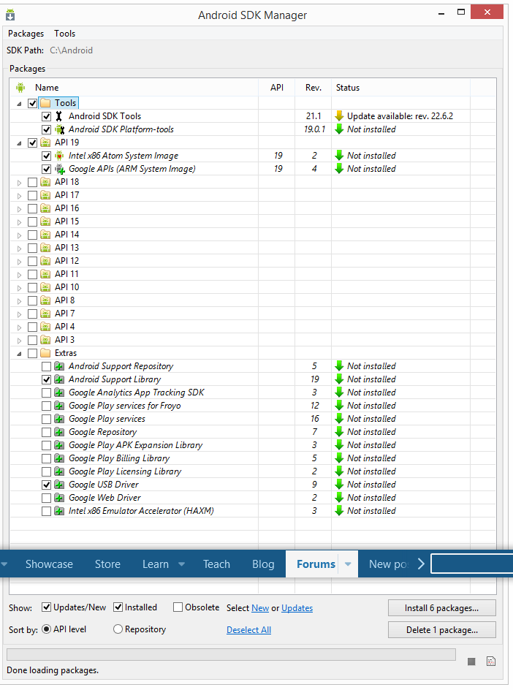Click the Status column header
This screenshot has width=513, height=690.
pyautogui.click(x=400, y=88)
